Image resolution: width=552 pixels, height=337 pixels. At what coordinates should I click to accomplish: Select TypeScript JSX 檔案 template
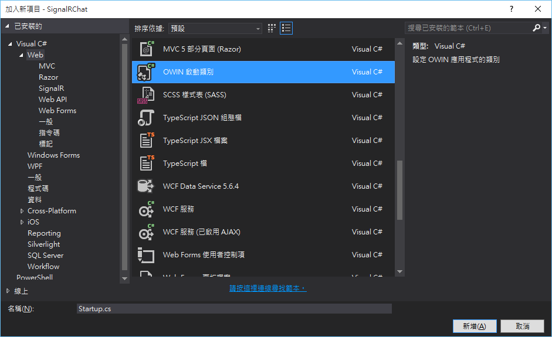tap(263, 140)
